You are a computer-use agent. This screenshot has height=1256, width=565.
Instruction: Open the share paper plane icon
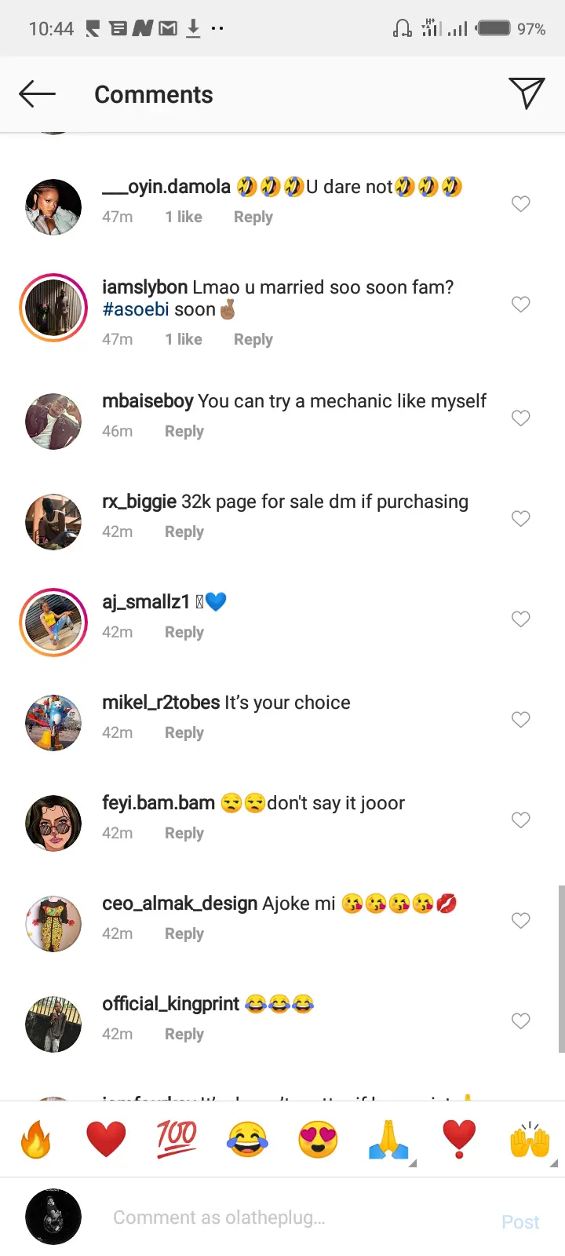pyautogui.click(x=526, y=93)
